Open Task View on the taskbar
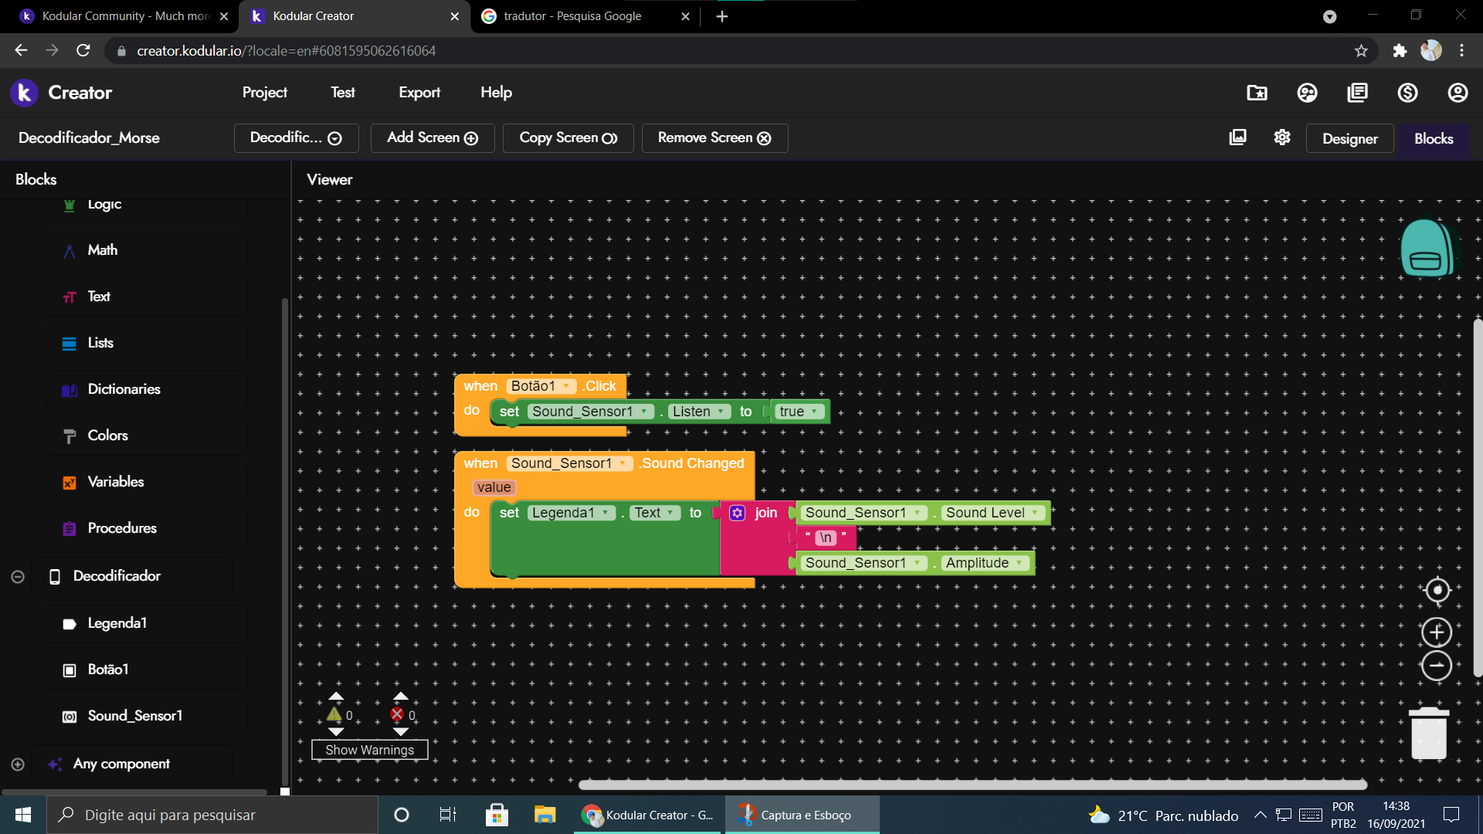 (x=448, y=815)
